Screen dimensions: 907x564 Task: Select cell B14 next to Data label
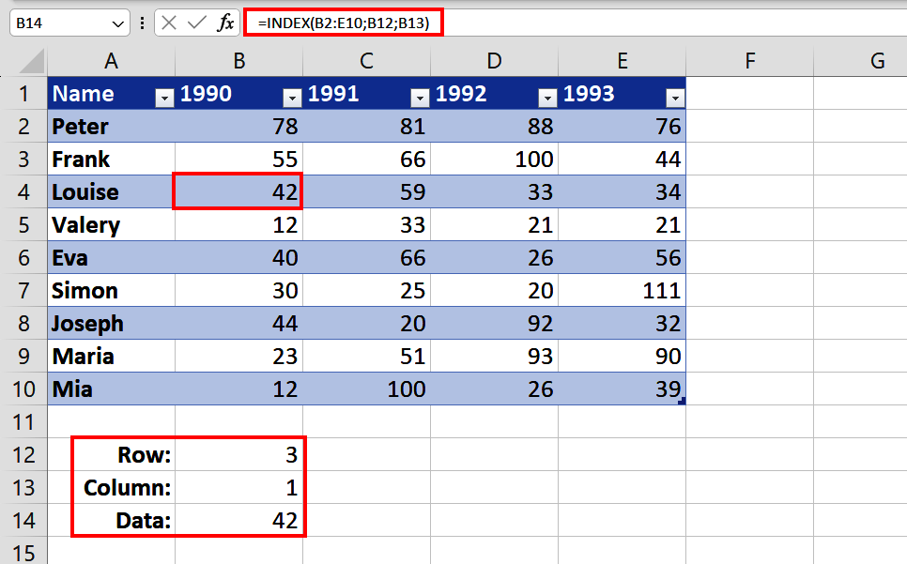click(238, 520)
